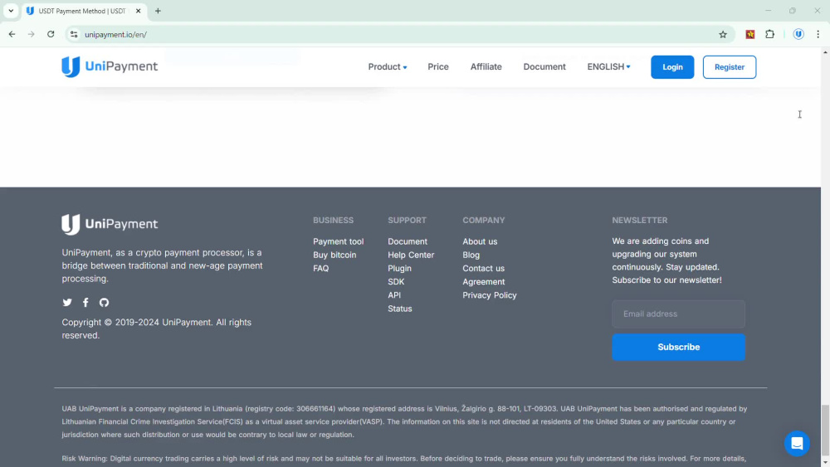
Task: Click the Login button
Action: pyautogui.click(x=672, y=67)
